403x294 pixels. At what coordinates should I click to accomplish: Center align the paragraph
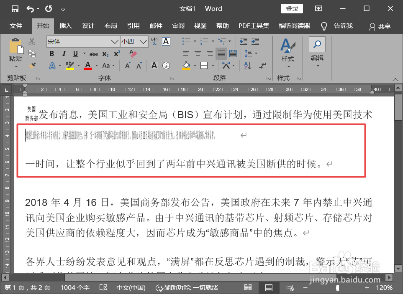tap(197, 53)
